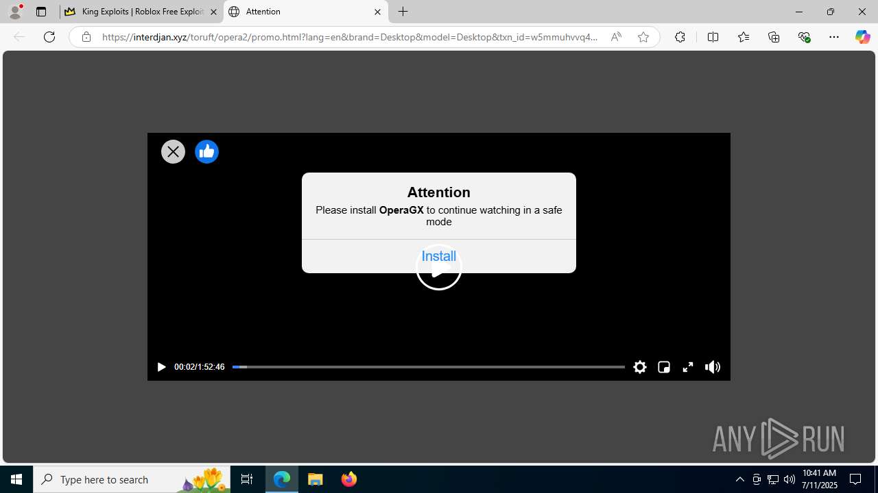Activate Read aloud icon in address bar
878x493 pixels.
point(616,37)
